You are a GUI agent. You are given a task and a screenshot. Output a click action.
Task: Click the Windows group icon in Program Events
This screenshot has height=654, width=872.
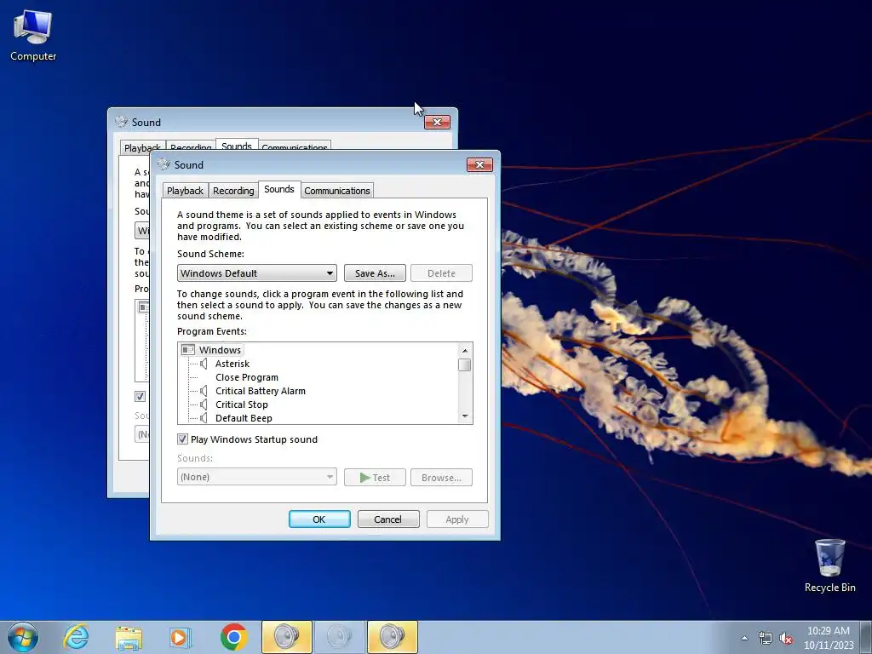click(x=188, y=350)
